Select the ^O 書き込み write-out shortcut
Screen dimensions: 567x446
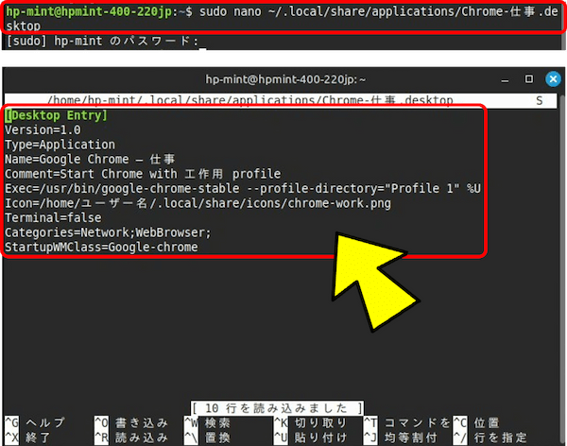pyautogui.click(x=131, y=422)
